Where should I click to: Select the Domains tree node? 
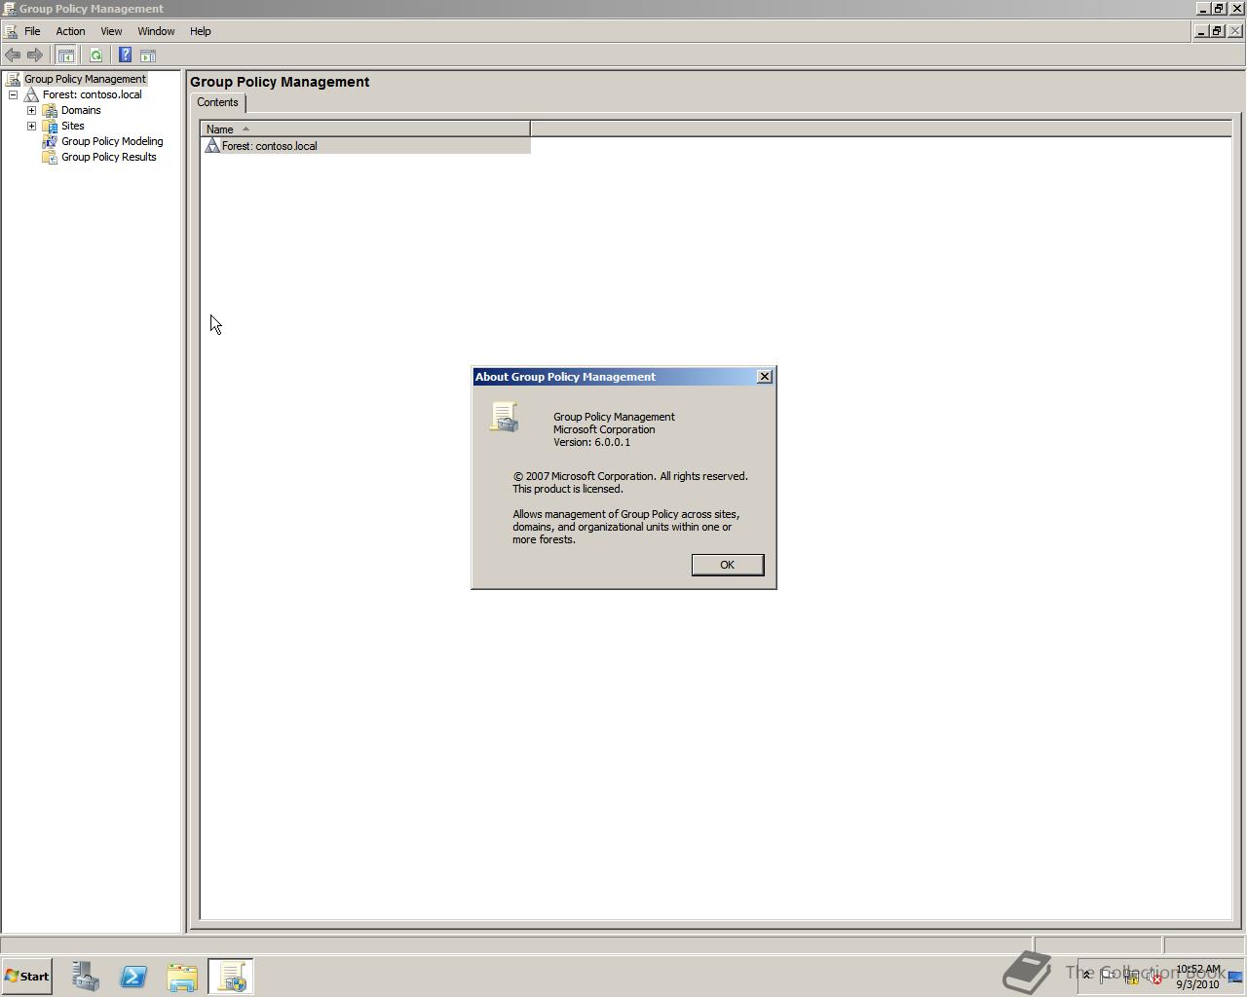(x=81, y=110)
